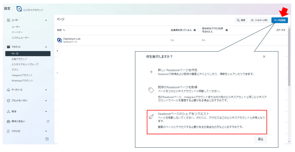Click the ブランドセーフティ shield icon

point(8,101)
